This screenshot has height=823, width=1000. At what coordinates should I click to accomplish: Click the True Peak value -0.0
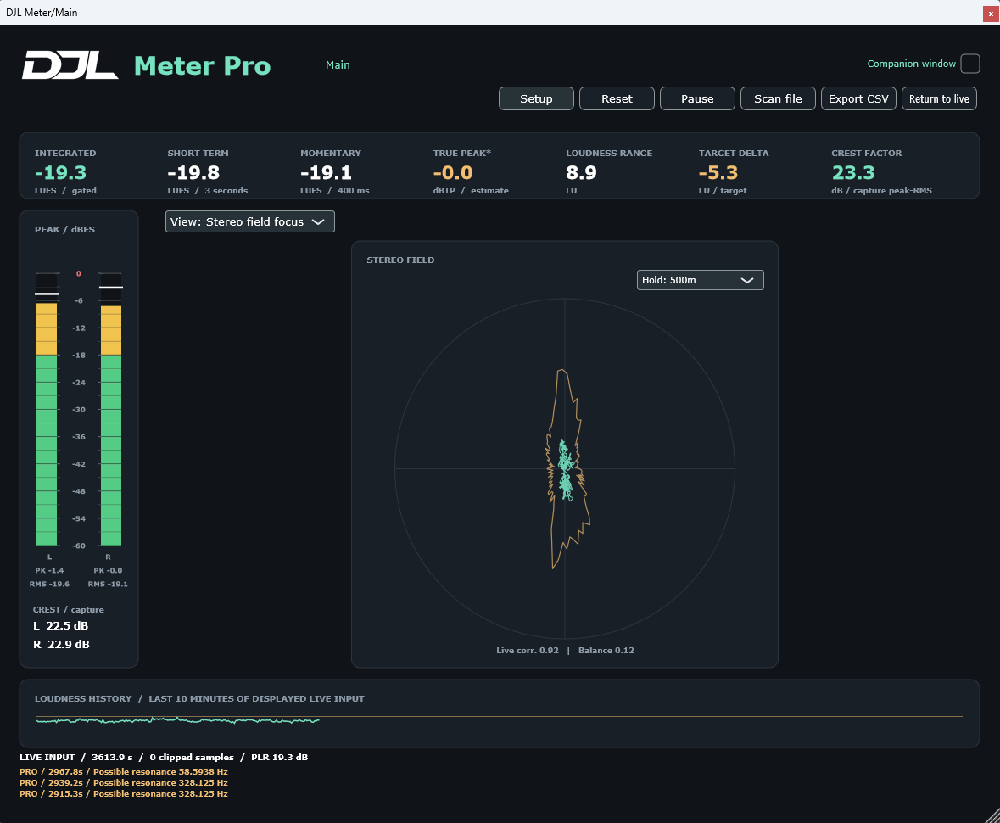(x=453, y=172)
